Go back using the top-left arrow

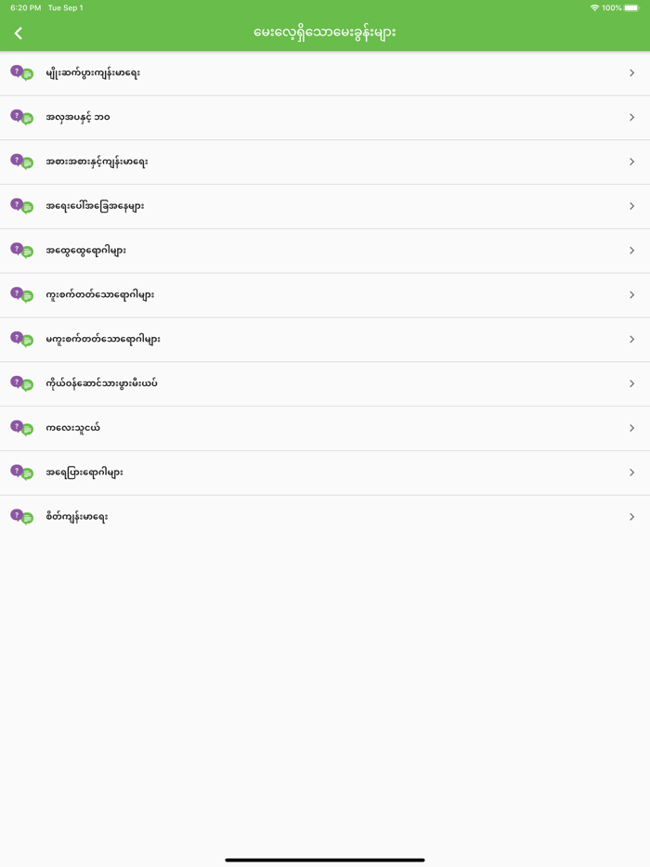tap(18, 33)
